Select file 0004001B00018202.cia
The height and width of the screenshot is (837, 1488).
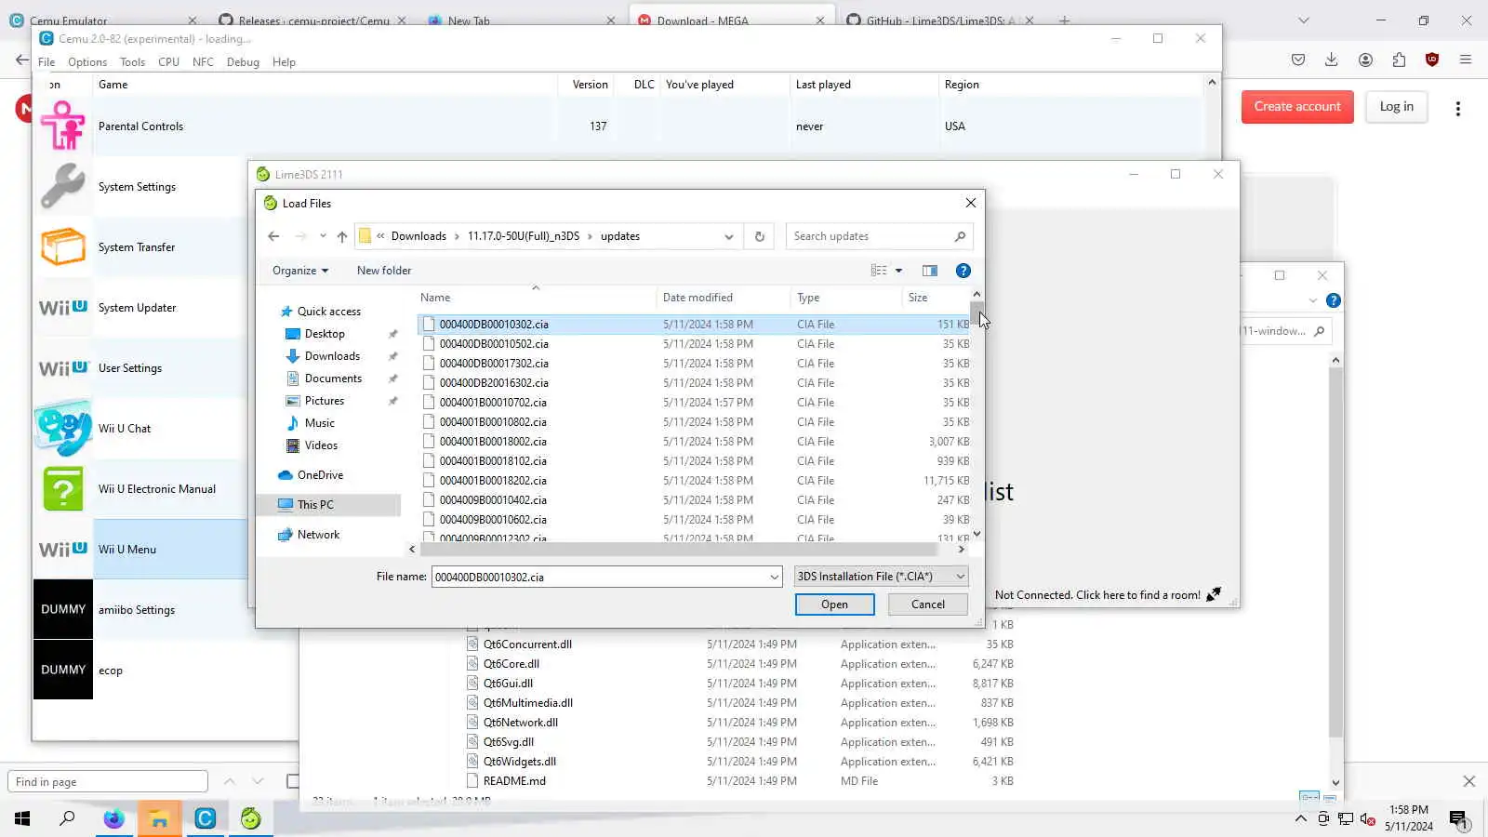point(694,481)
